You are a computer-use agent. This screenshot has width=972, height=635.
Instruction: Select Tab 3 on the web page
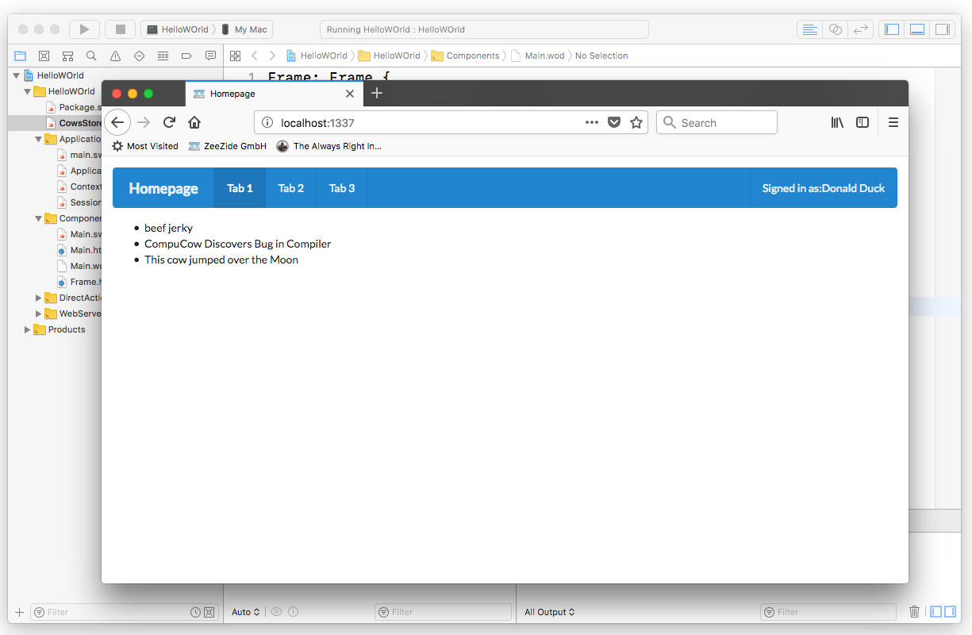pyautogui.click(x=342, y=188)
